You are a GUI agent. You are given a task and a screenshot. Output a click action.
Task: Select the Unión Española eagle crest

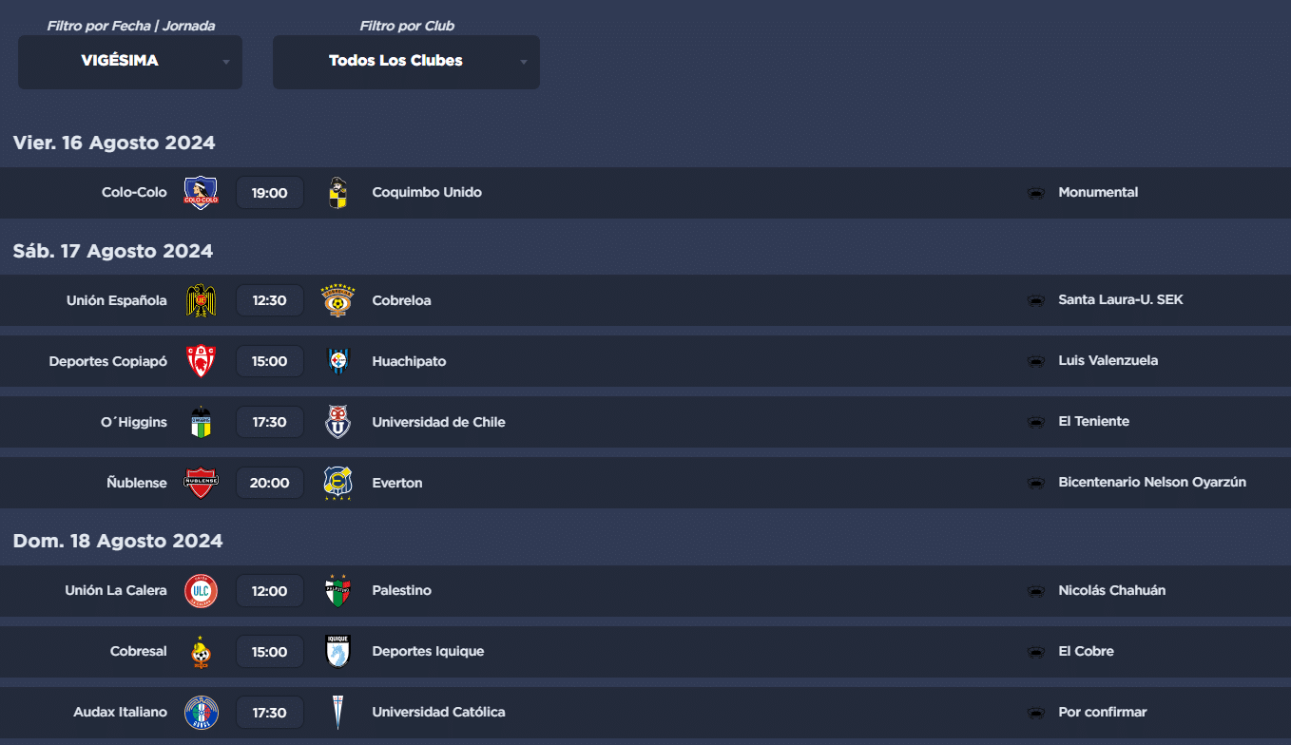click(201, 300)
